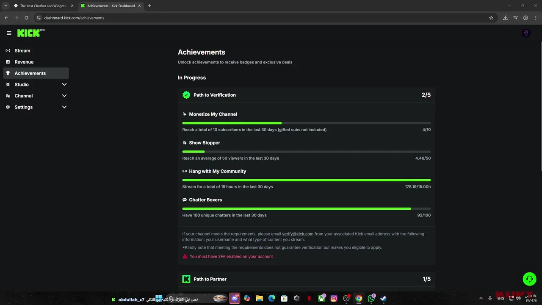The image size is (542, 305).
Task: View site information icon in address bar
Action: (39, 18)
